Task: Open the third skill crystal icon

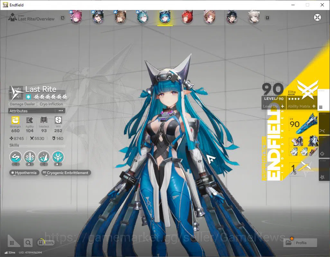Action: pos(44,157)
